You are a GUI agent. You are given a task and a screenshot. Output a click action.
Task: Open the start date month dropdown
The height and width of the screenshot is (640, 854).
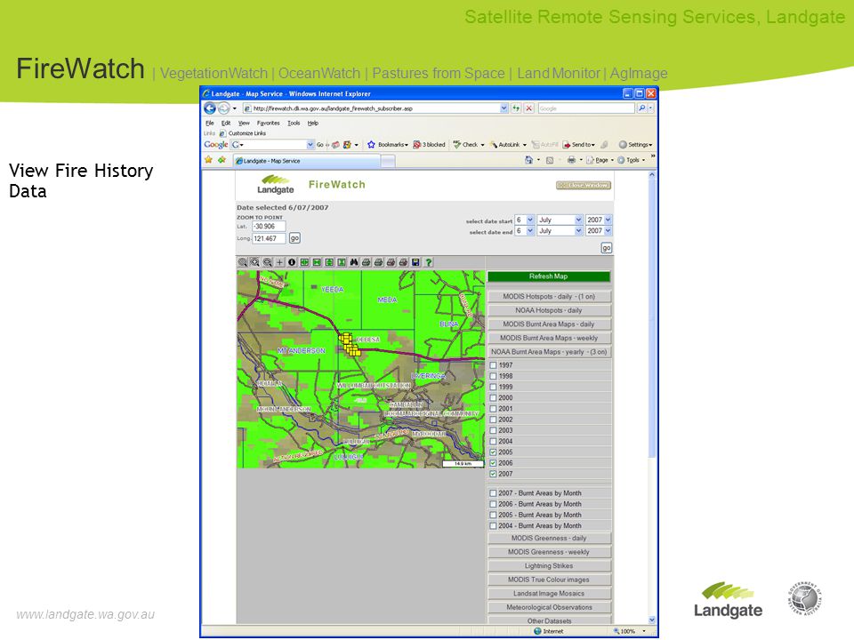(x=560, y=220)
